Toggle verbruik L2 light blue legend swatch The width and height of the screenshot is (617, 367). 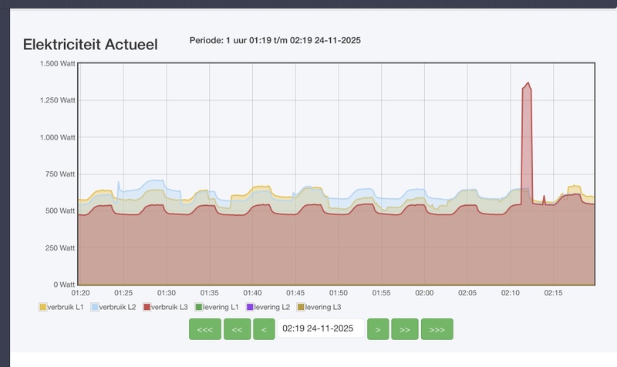click(95, 307)
